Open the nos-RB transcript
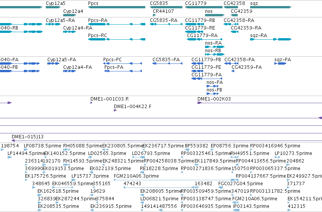This screenshot has height=212, width=322. coord(215,54)
